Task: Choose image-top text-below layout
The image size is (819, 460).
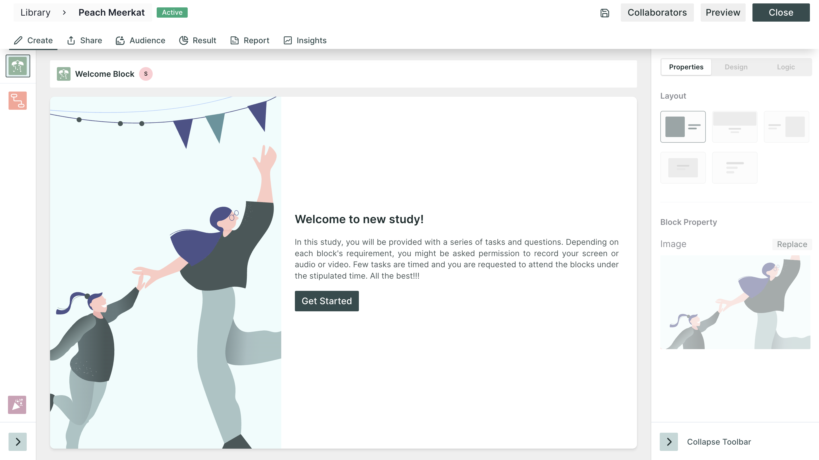Action: coord(735,127)
